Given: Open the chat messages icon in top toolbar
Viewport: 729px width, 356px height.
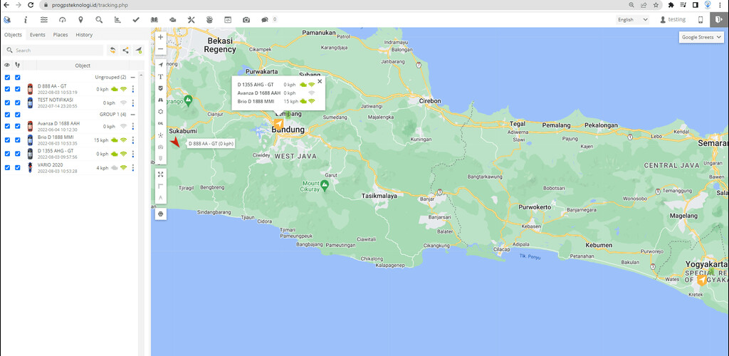Looking at the screenshot, I should [x=265, y=19].
